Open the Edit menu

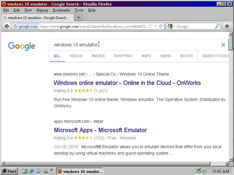pyautogui.click(x=17, y=10)
